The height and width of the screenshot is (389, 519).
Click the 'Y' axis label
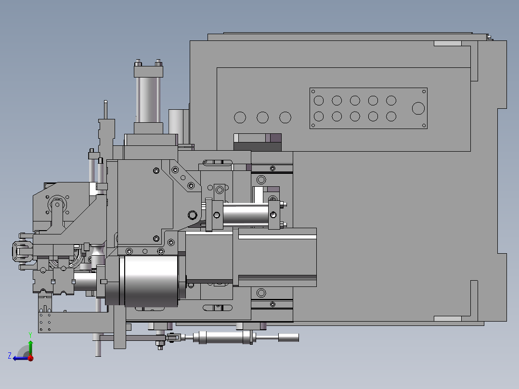pos(30,335)
